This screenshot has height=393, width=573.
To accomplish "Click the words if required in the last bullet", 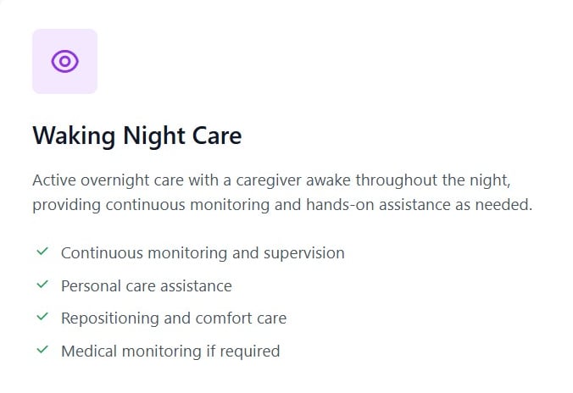I will click(252, 350).
